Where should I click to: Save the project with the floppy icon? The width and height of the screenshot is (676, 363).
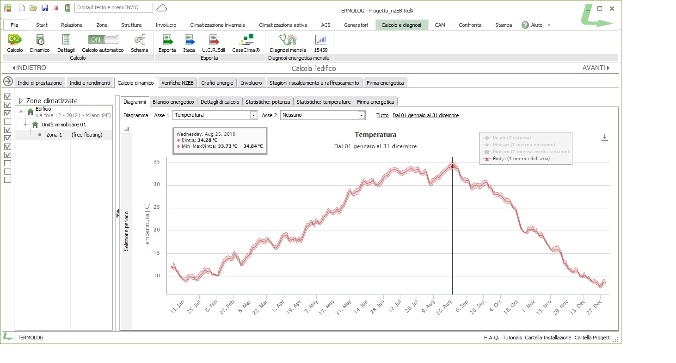pos(45,8)
